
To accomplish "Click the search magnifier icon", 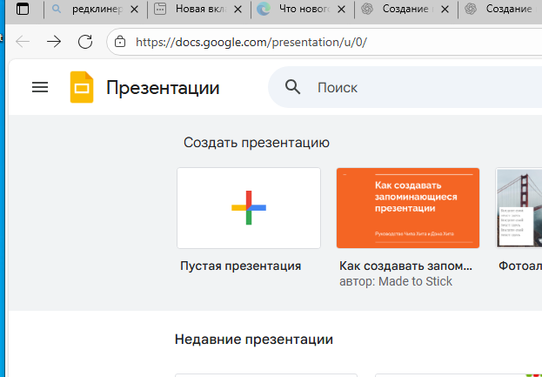I will [292, 87].
